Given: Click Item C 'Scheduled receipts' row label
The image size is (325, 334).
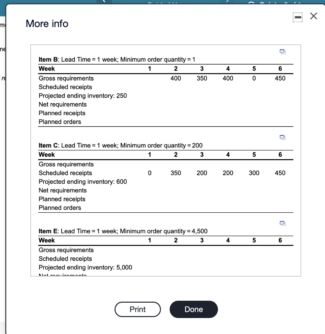Looking at the screenshot, I should [65, 173].
